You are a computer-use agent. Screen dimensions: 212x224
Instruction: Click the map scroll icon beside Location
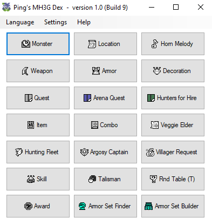(92, 44)
